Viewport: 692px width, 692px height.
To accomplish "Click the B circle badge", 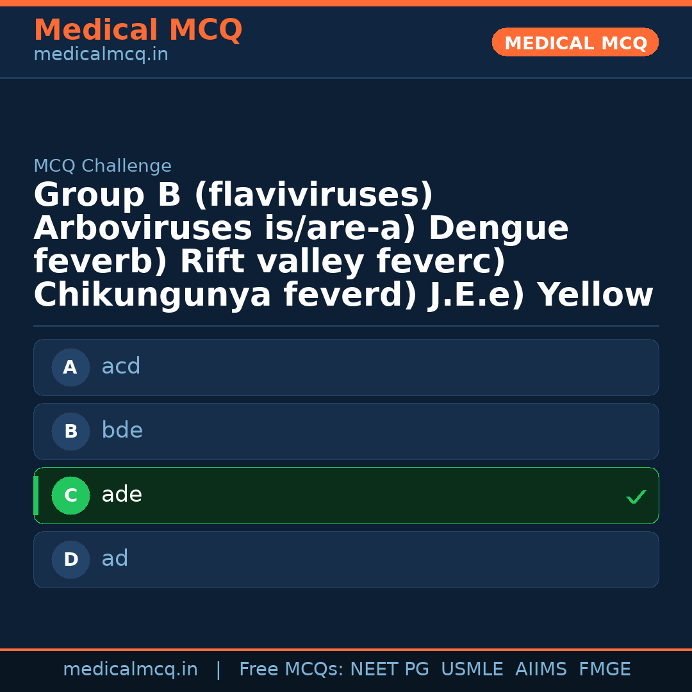I will pyautogui.click(x=70, y=431).
